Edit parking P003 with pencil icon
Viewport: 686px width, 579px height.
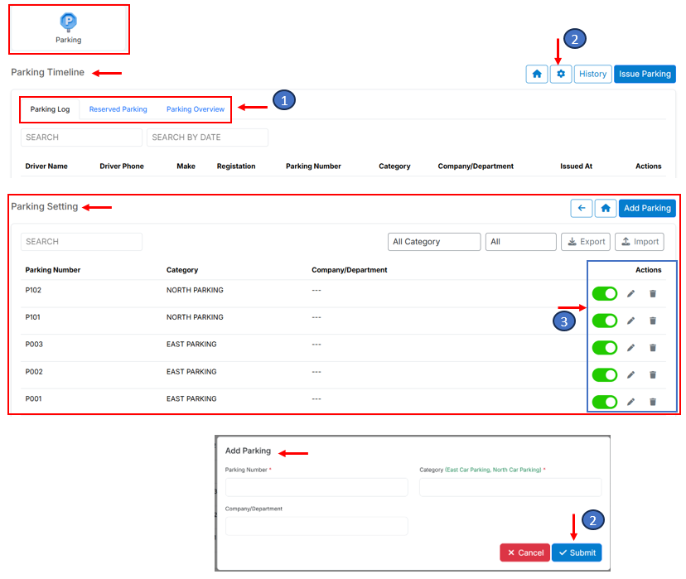(630, 348)
